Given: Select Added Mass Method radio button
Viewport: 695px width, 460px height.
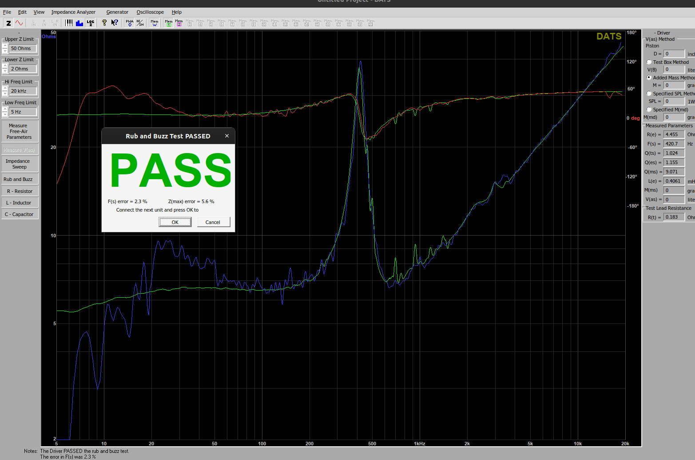Looking at the screenshot, I should click(x=649, y=78).
